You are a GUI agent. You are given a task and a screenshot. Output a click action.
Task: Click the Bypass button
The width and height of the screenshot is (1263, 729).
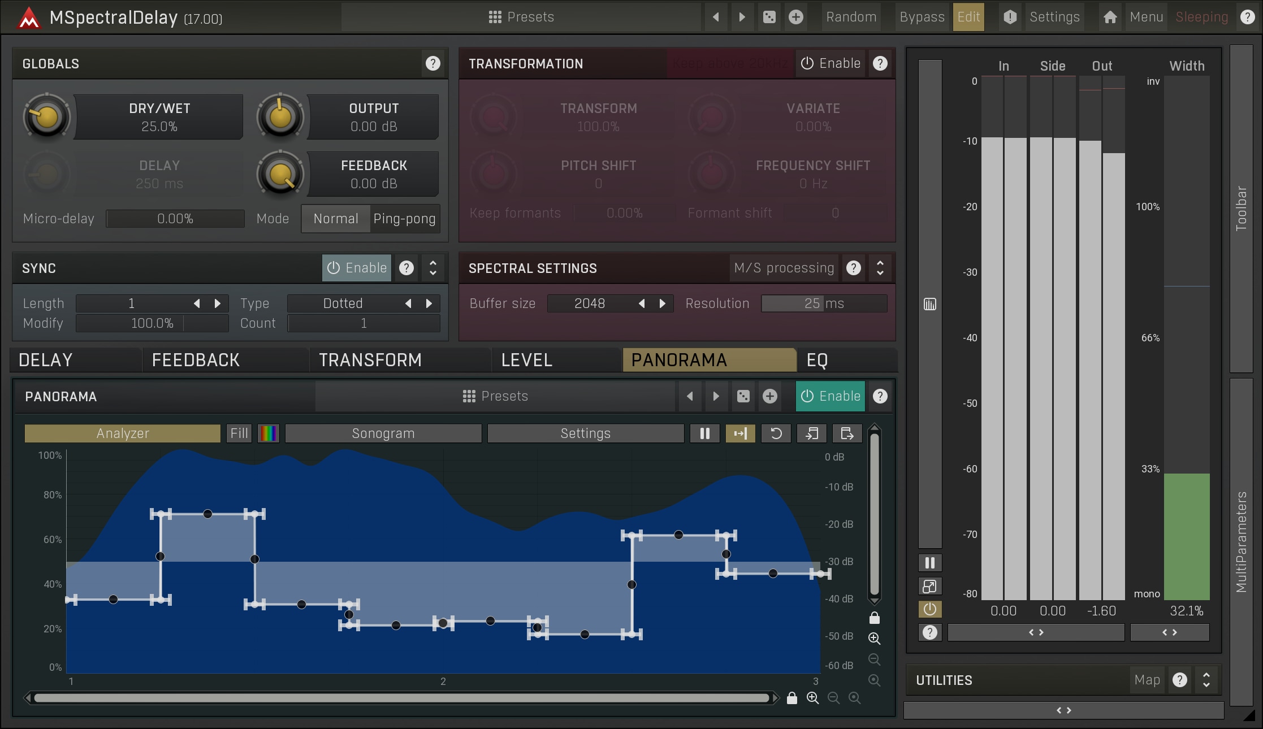coord(922,17)
